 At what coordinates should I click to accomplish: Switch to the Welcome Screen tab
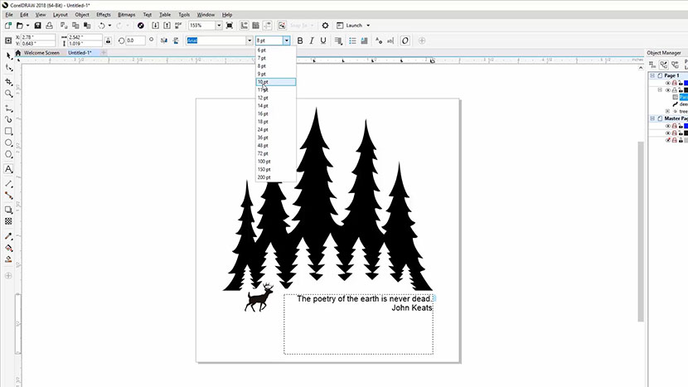(41, 53)
